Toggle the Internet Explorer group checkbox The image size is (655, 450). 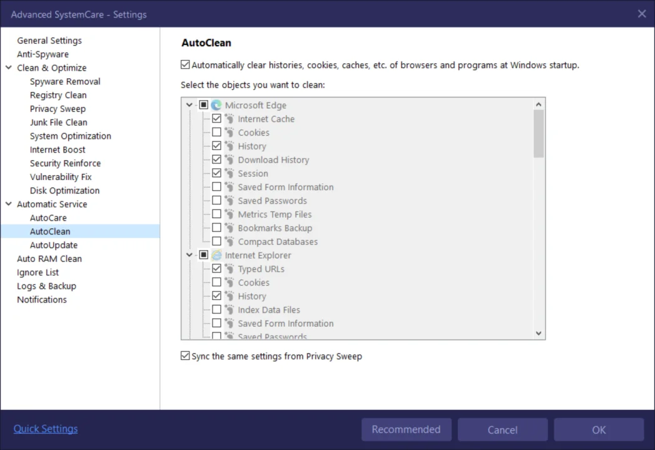203,254
